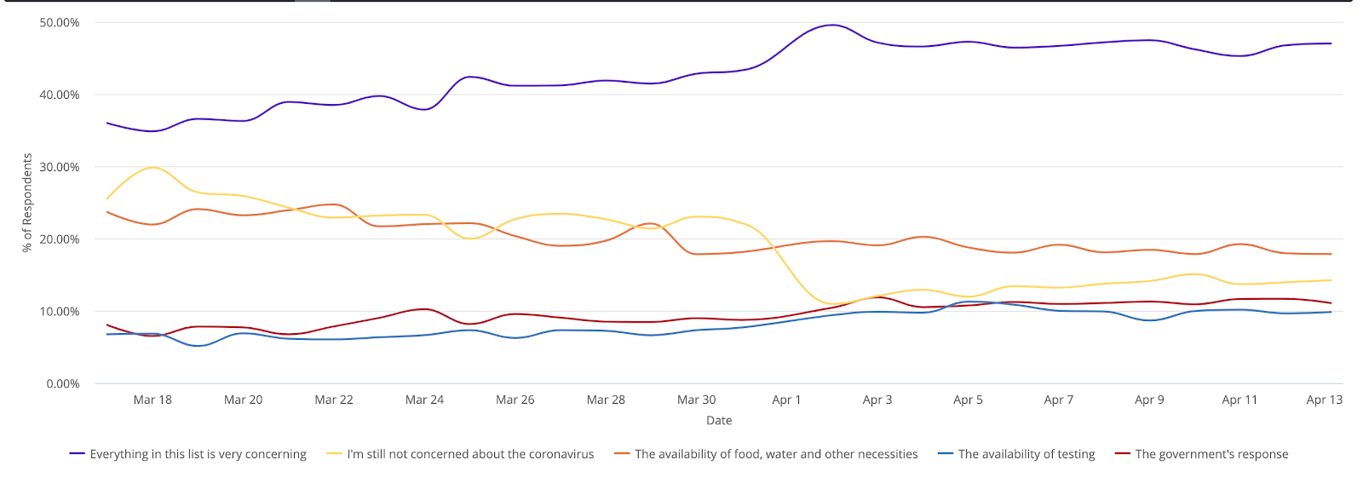This screenshot has width=1363, height=483.
Task: Click the yellow legend line marker
Action: pos(335,454)
